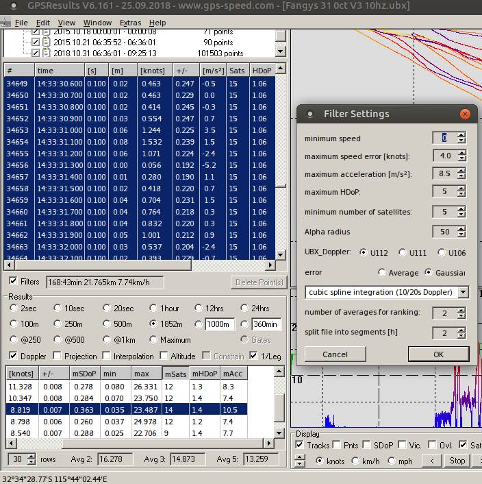
Task: Toggle the Filters checkbox
Action: pos(13,282)
